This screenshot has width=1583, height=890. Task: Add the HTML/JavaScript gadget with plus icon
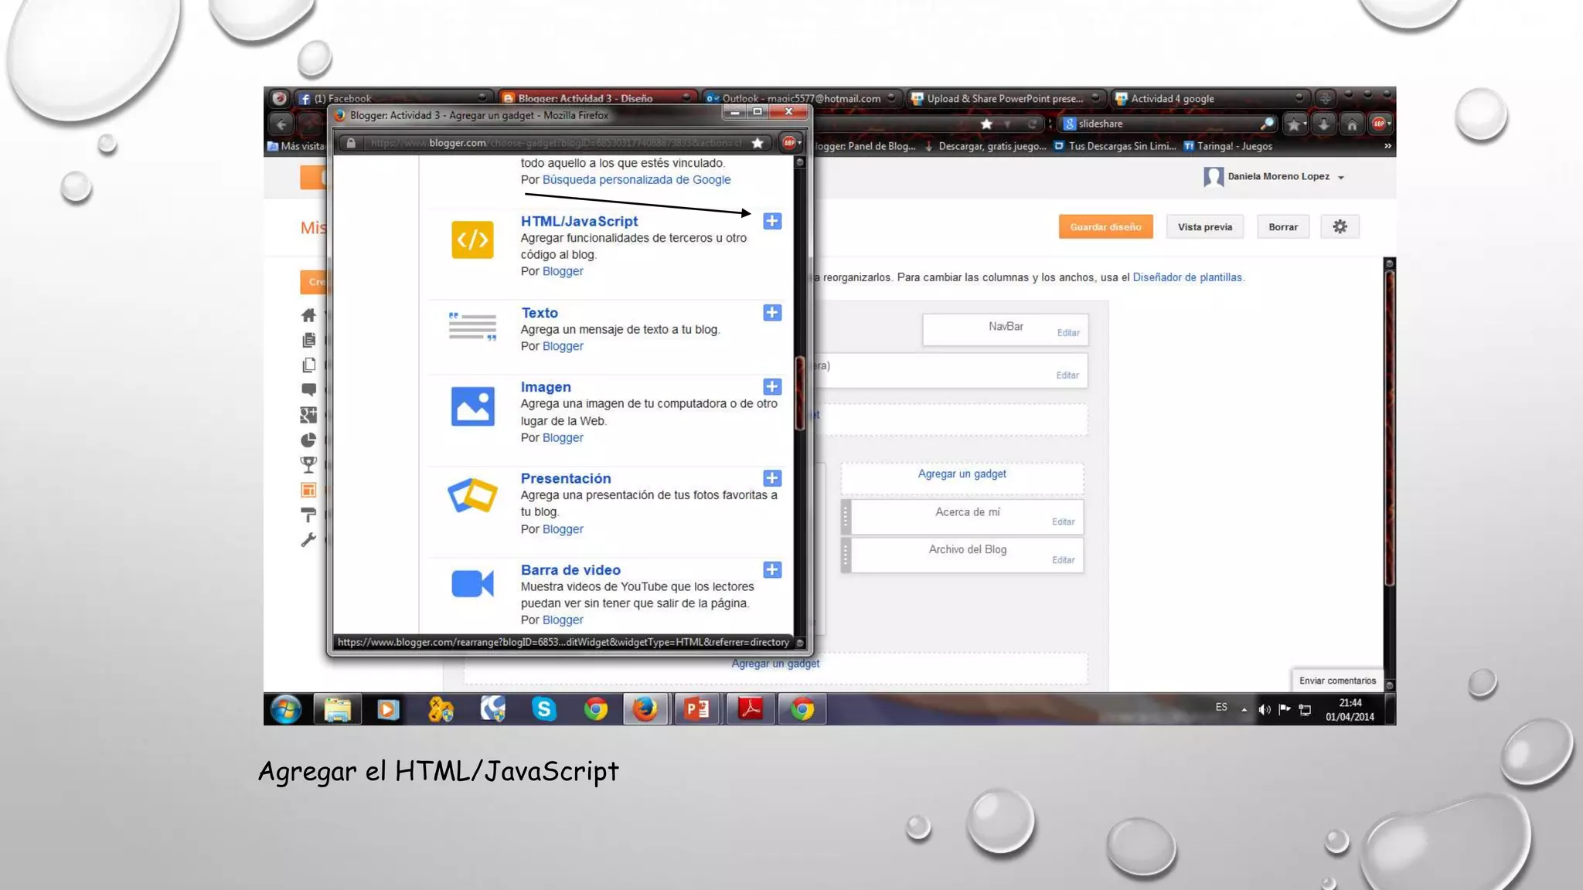point(771,221)
